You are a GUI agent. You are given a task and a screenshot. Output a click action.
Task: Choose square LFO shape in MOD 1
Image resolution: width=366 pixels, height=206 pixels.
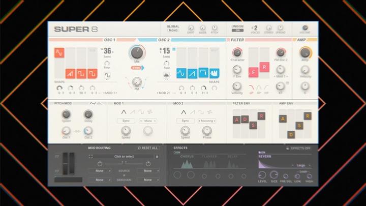coord(141,112)
